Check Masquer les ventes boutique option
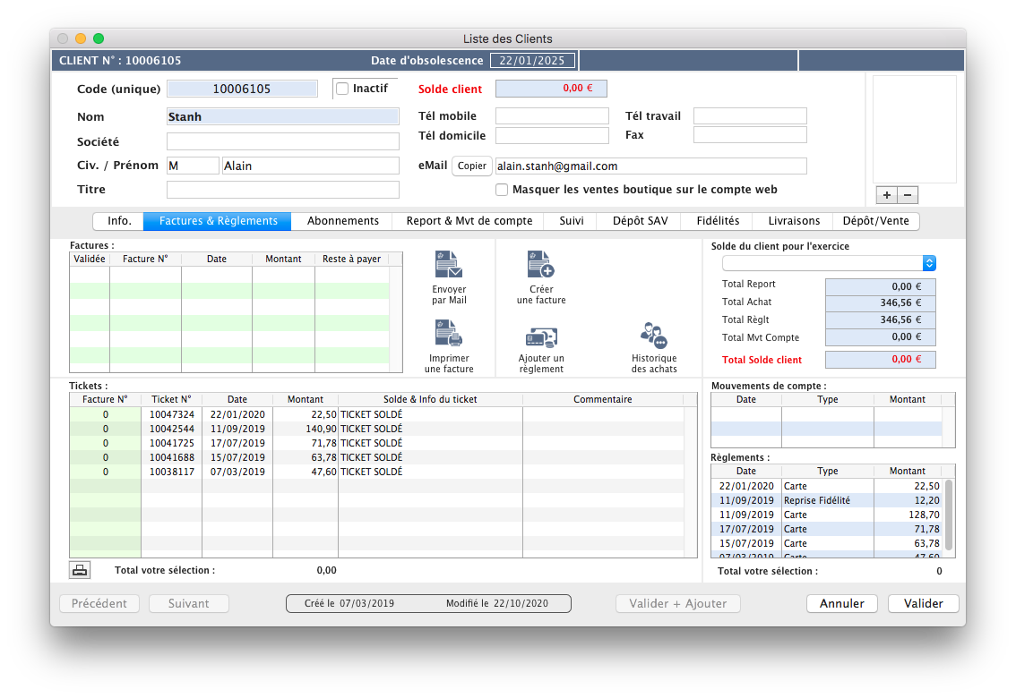The height and width of the screenshot is (698, 1016). pyautogui.click(x=503, y=190)
